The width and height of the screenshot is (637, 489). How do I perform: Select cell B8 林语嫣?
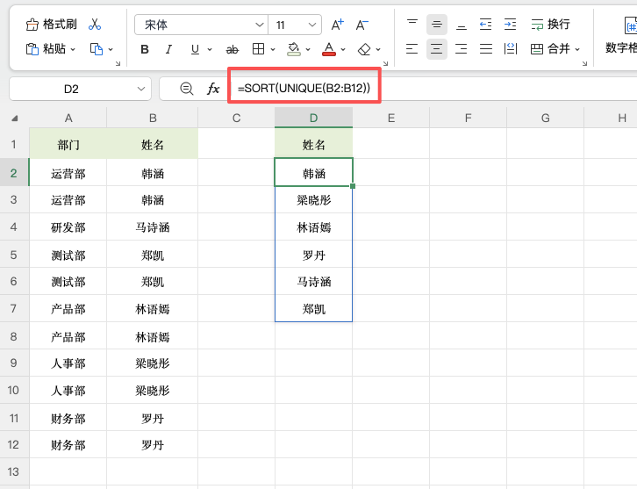coord(153,336)
